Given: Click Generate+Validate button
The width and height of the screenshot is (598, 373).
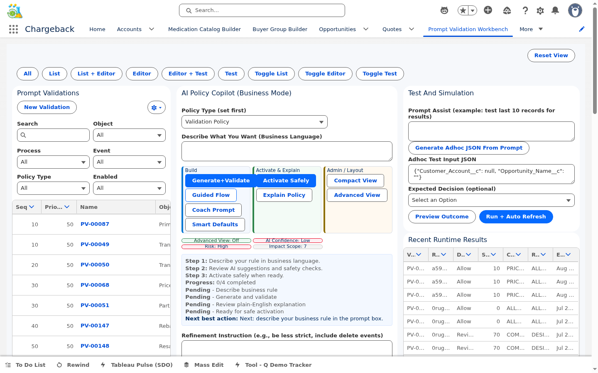Looking at the screenshot, I should (221, 181).
